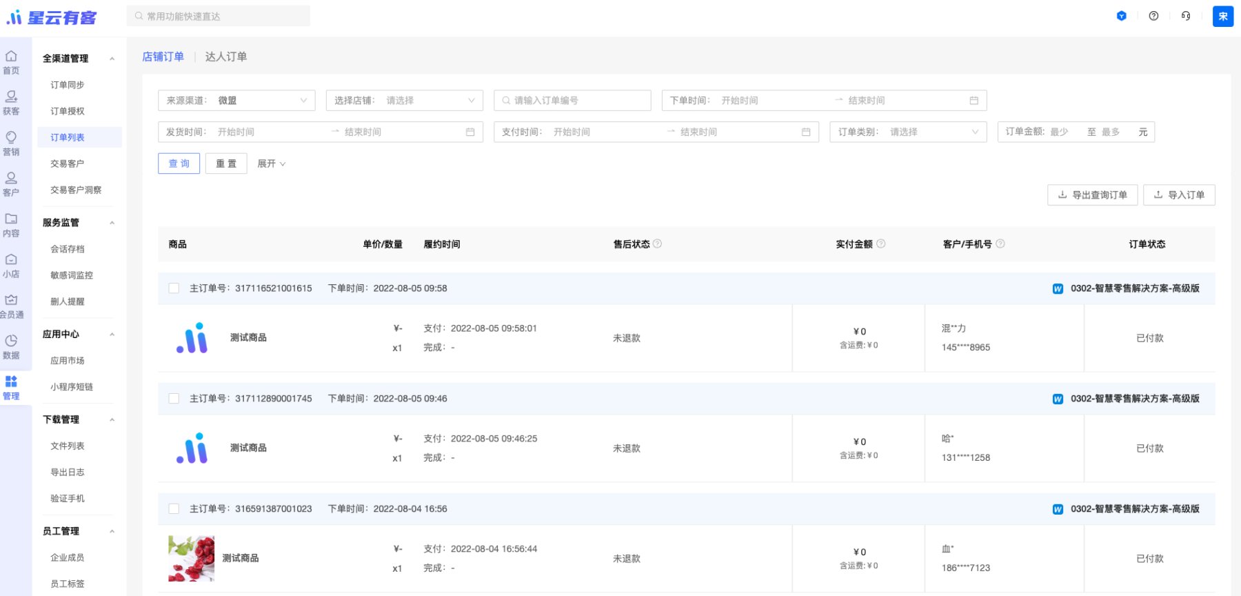Focus the 请输入订单编号 input field
Viewport: 1241px width, 596px height.
click(x=572, y=101)
